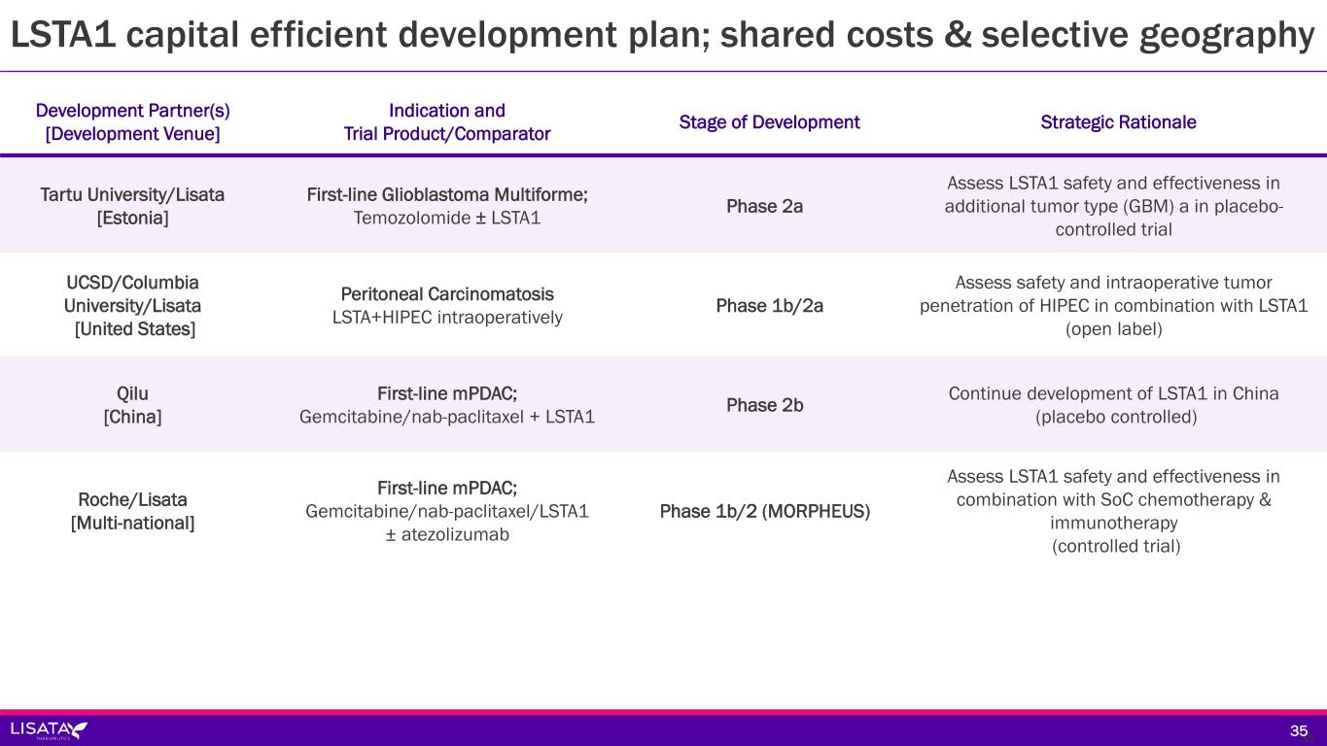This screenshot has width=1327, height=746.
Task: Click the slide number 35
Action: pyautogui.click(x=1298, y=730)
